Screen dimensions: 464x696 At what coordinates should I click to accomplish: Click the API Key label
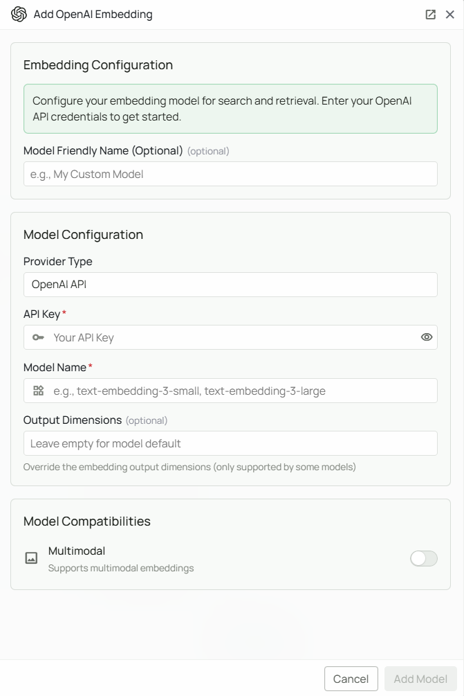click(x=41, y=314)
